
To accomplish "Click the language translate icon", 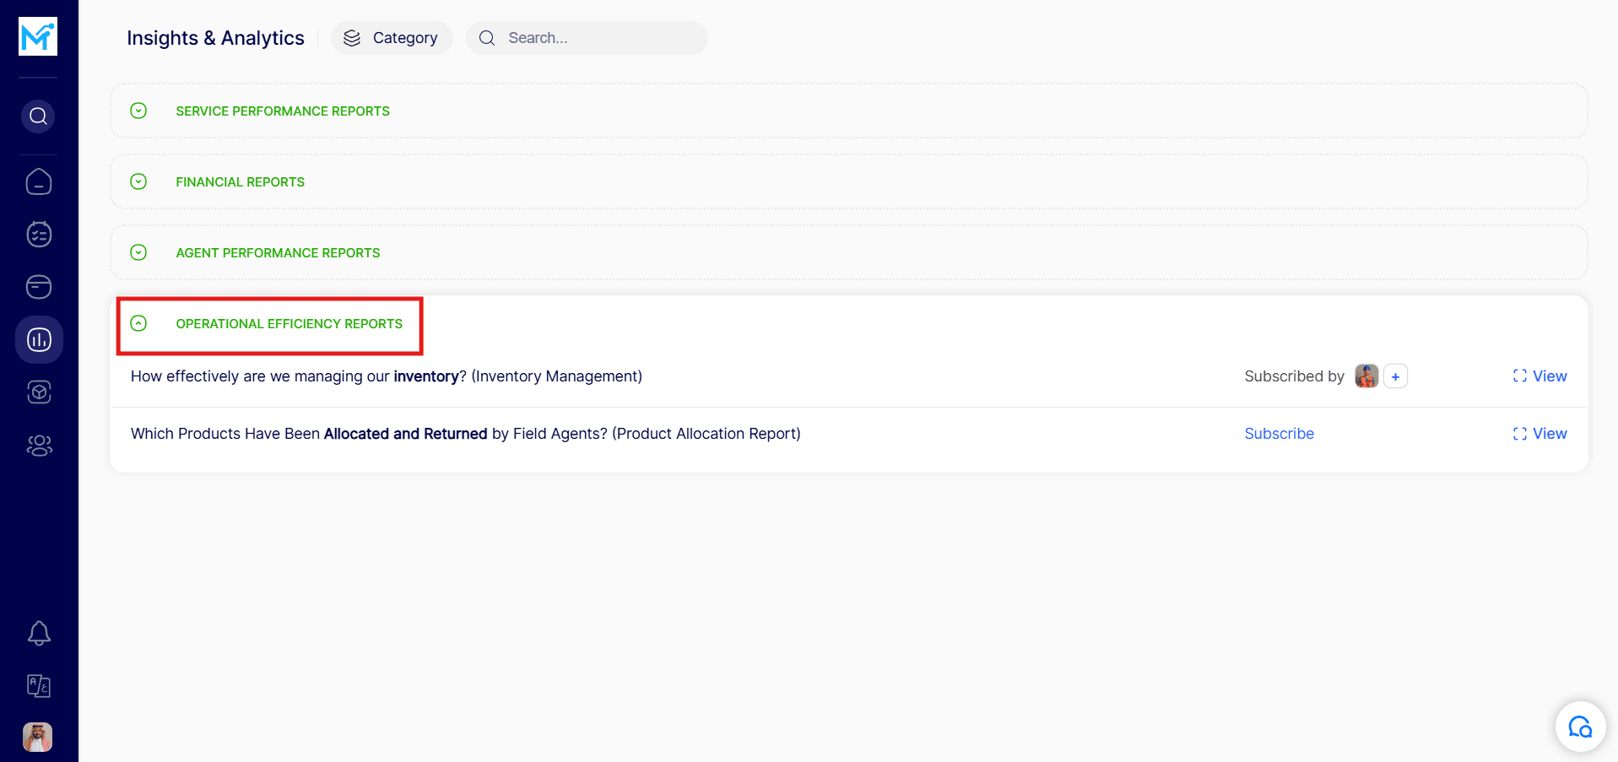I will point(39,686).
